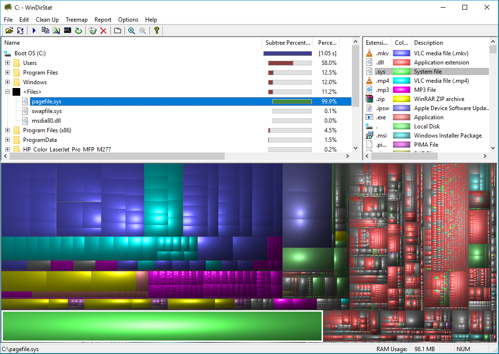Sort by the Name column header
Viewport: 499px width, 354px height.
click(132, 43)
